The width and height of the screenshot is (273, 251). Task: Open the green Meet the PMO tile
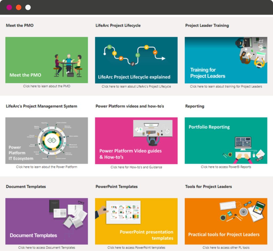tap(47, 60)
